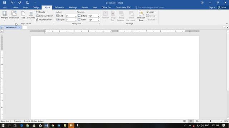Open the Undo history dropdown arrow
Image resolution: width=229 pixels, height=128 pixels.
(15, 2)
